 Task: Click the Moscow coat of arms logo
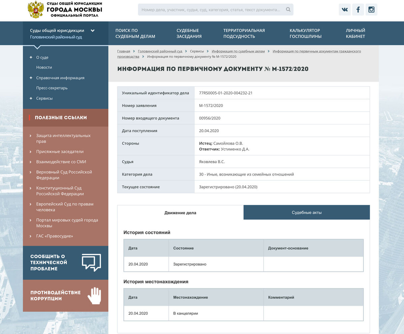[x=36, y=9]
